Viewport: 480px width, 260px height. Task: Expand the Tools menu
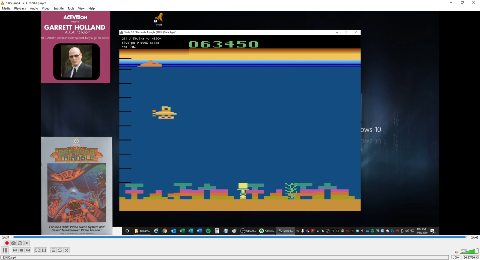[x=71, y=8]
